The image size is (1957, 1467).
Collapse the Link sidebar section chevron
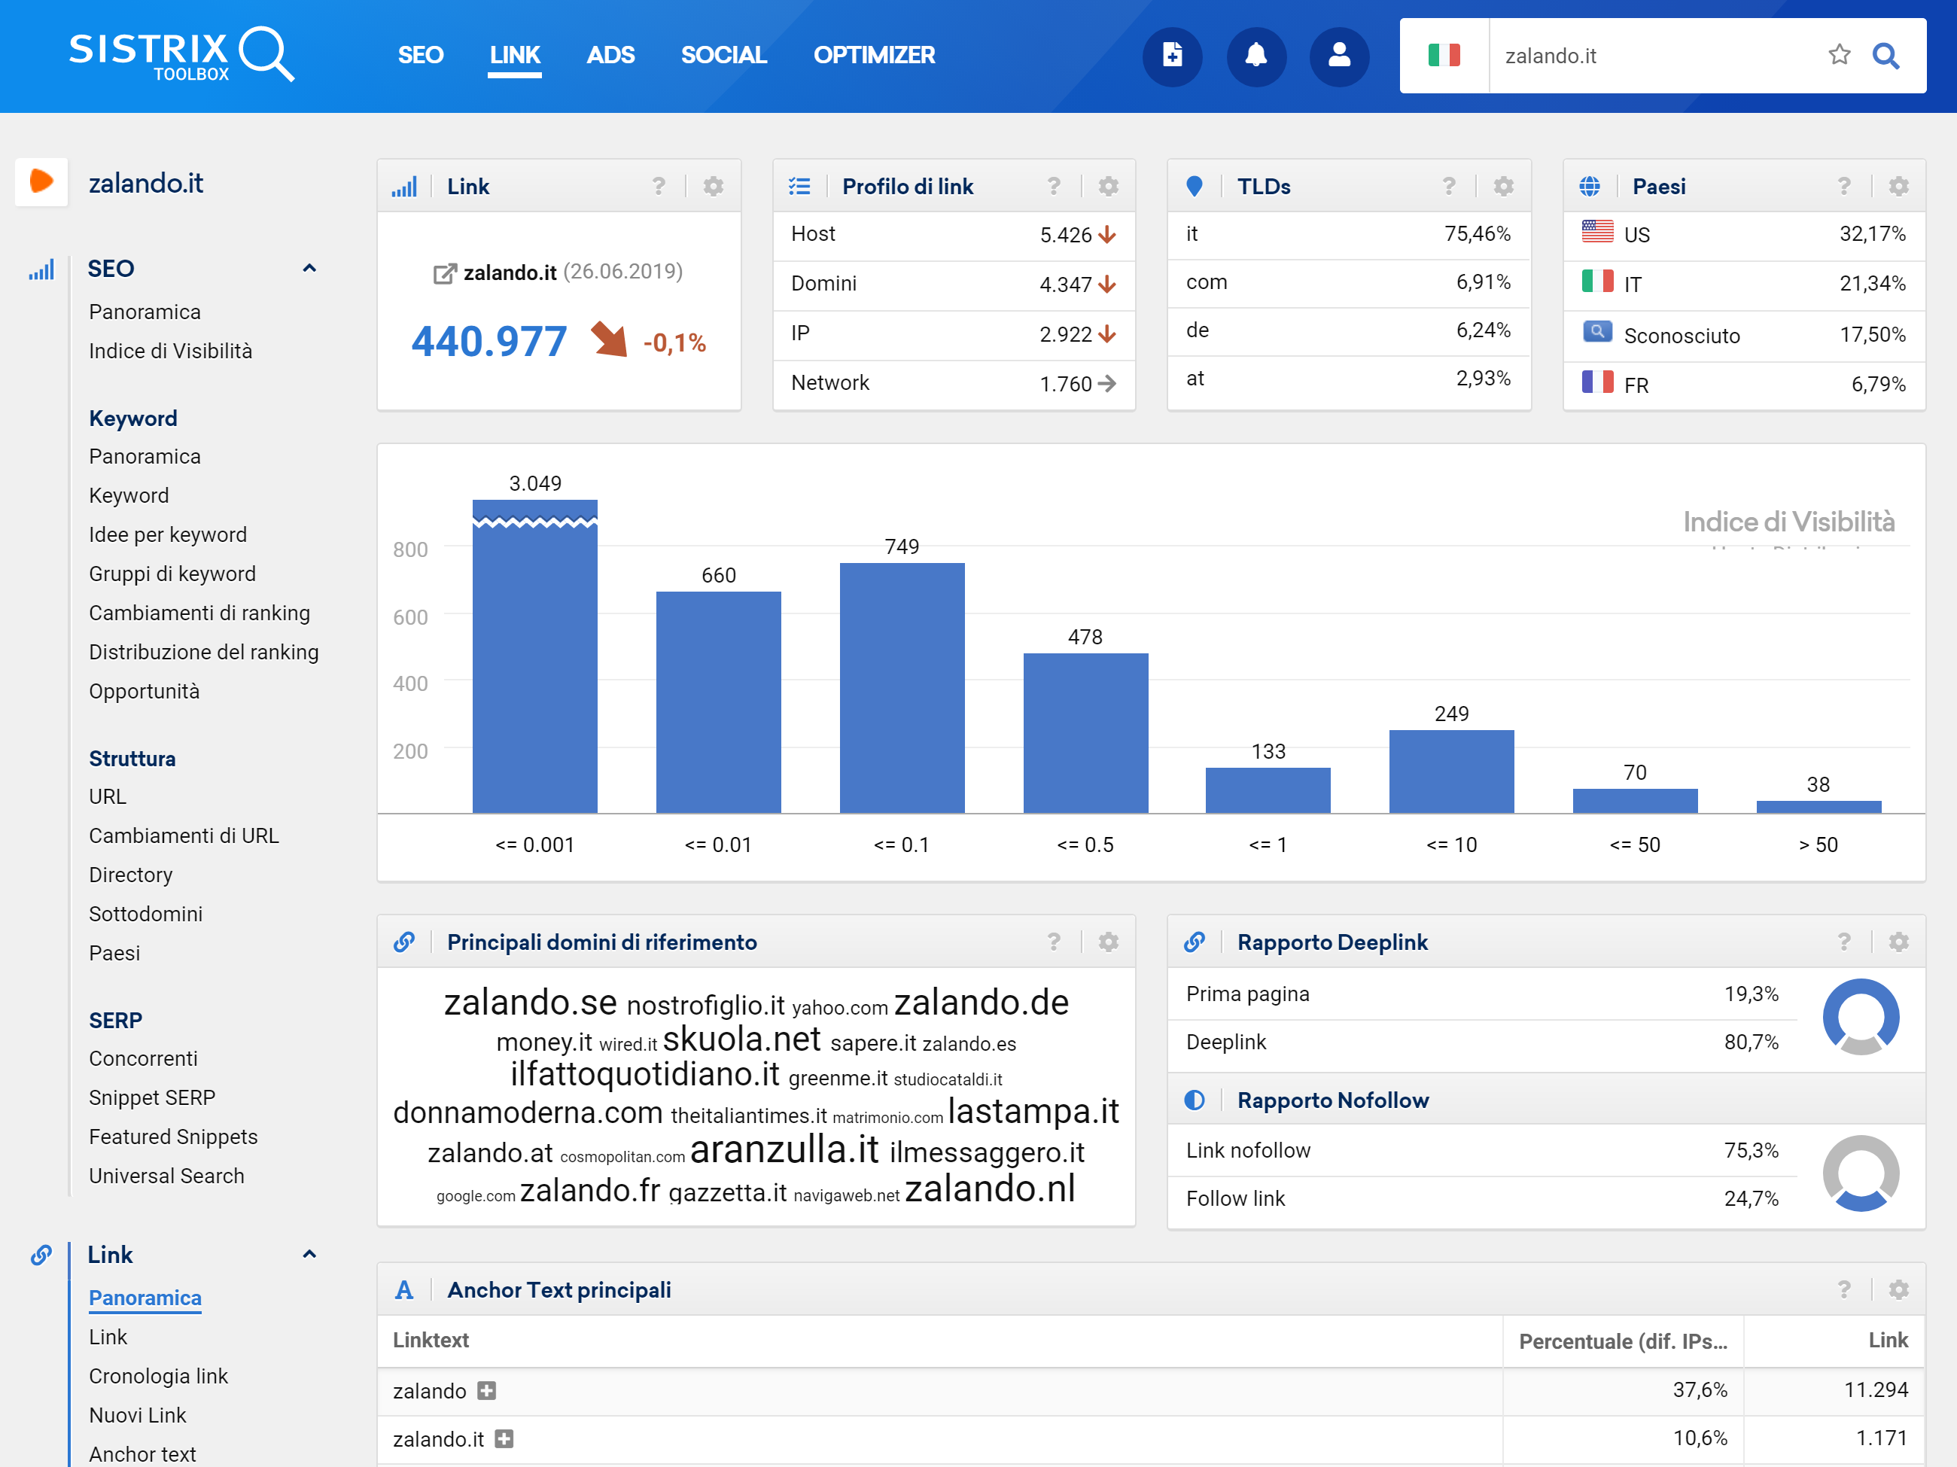[309, 1254]
